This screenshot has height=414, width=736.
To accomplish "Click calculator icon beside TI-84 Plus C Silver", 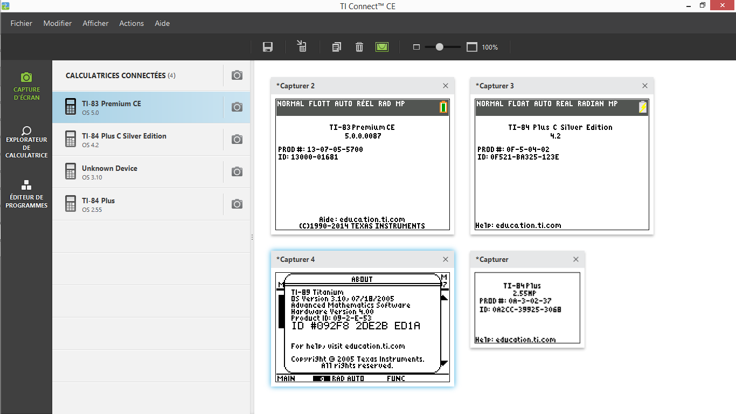I will [x=70, y=139].
